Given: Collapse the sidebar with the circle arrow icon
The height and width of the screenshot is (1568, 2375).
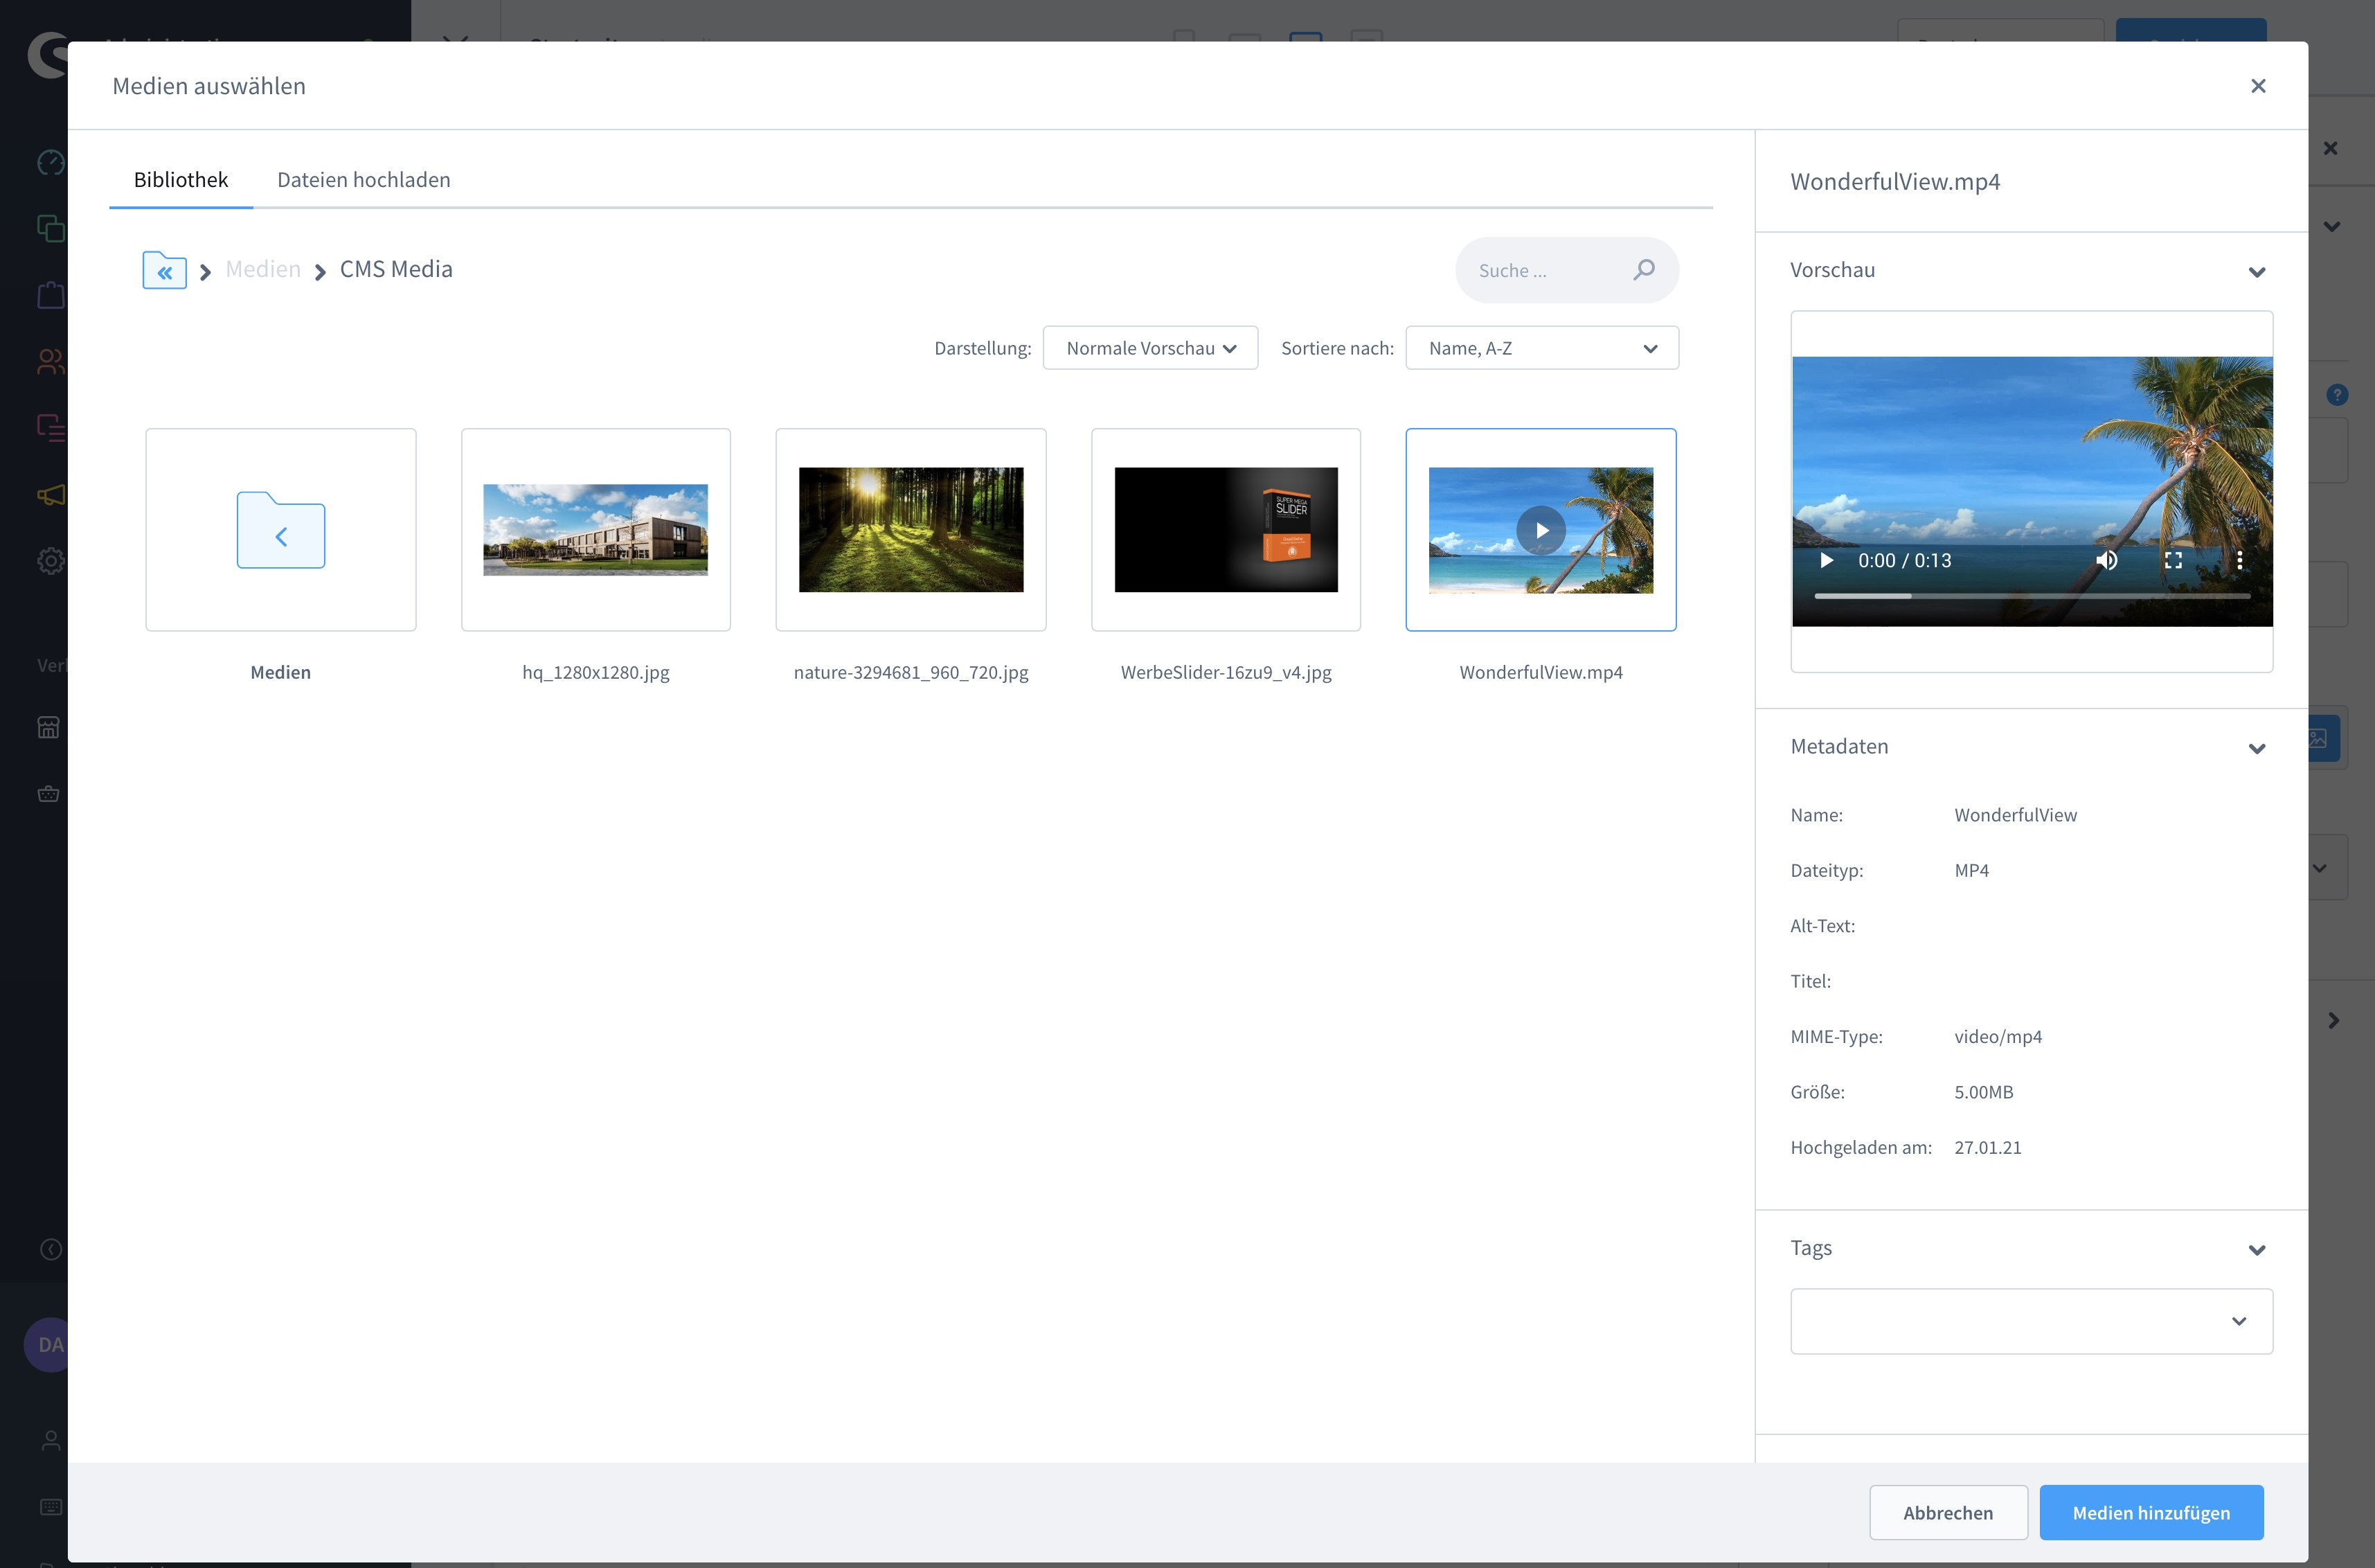Looking at the screenshot, I should 51,1249.
